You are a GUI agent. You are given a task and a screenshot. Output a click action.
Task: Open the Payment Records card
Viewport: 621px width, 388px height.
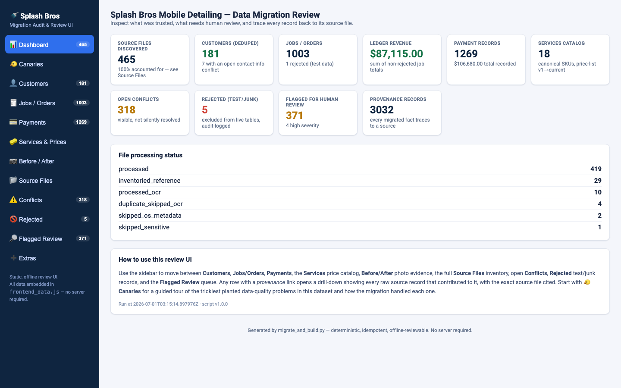[486, 59]
